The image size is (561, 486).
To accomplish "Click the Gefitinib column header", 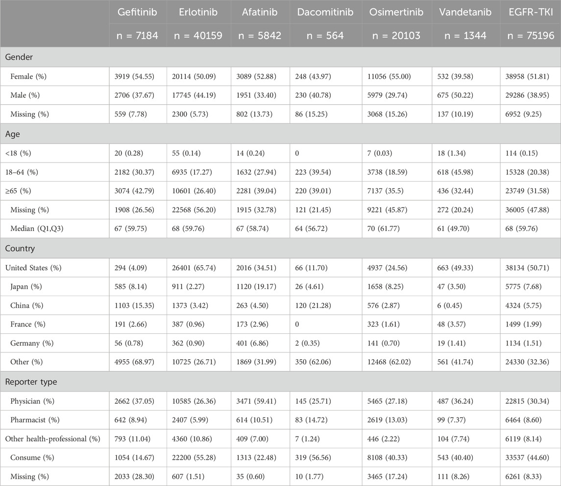I will pos(137,12).
